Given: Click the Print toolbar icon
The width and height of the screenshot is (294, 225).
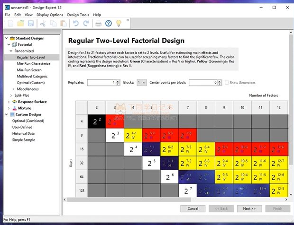Looking at the screenshot, I should tap(98, 23).
